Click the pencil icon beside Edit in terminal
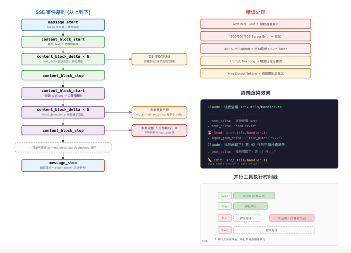 (x=210, y=160)
